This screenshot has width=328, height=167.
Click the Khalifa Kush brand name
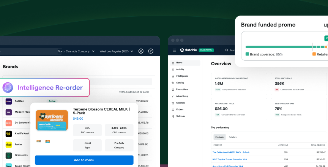tap(22, 134)
